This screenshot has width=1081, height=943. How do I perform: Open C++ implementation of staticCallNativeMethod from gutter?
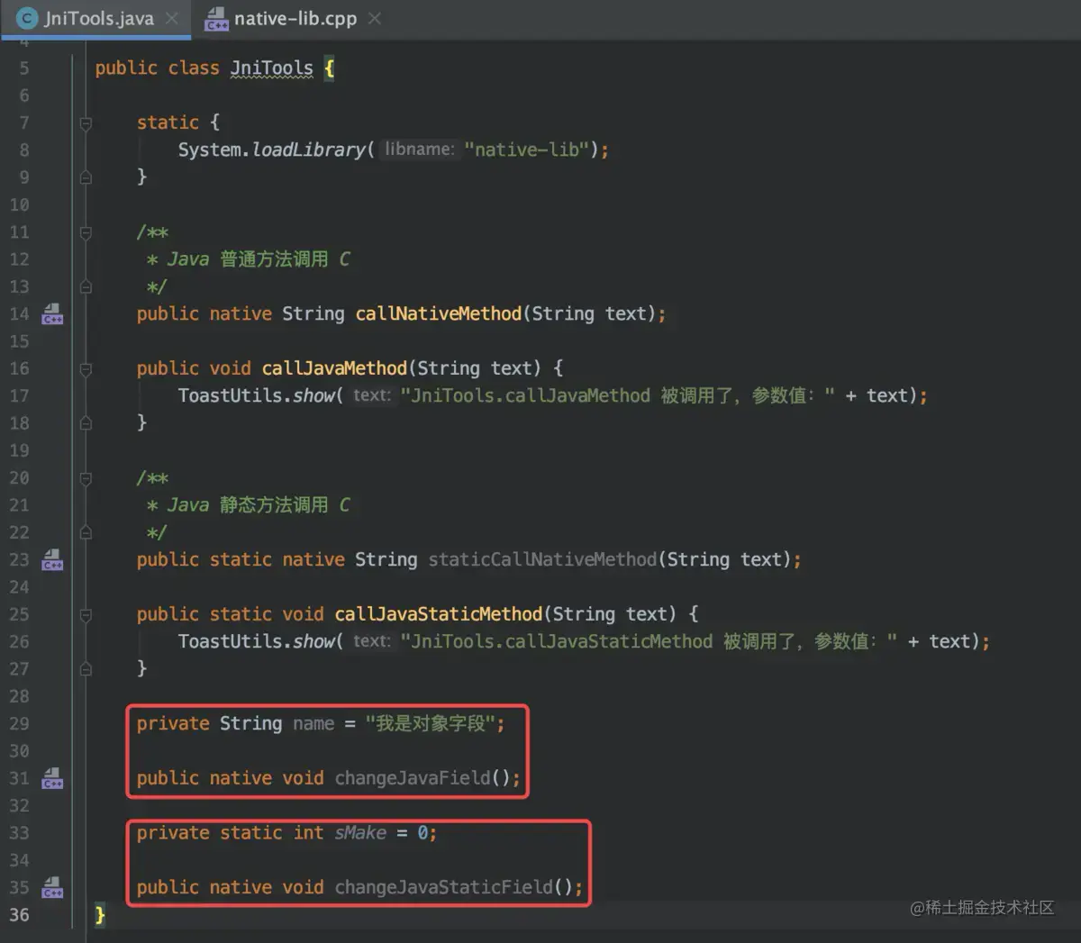click(x=52, y=559)
